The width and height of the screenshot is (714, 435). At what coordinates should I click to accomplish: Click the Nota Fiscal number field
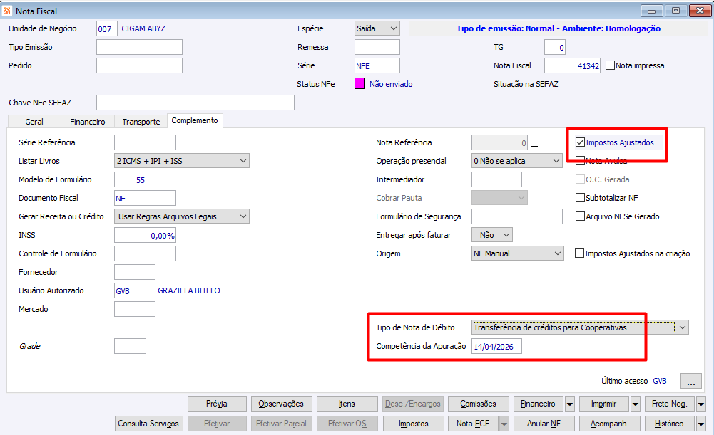[572, 65]
